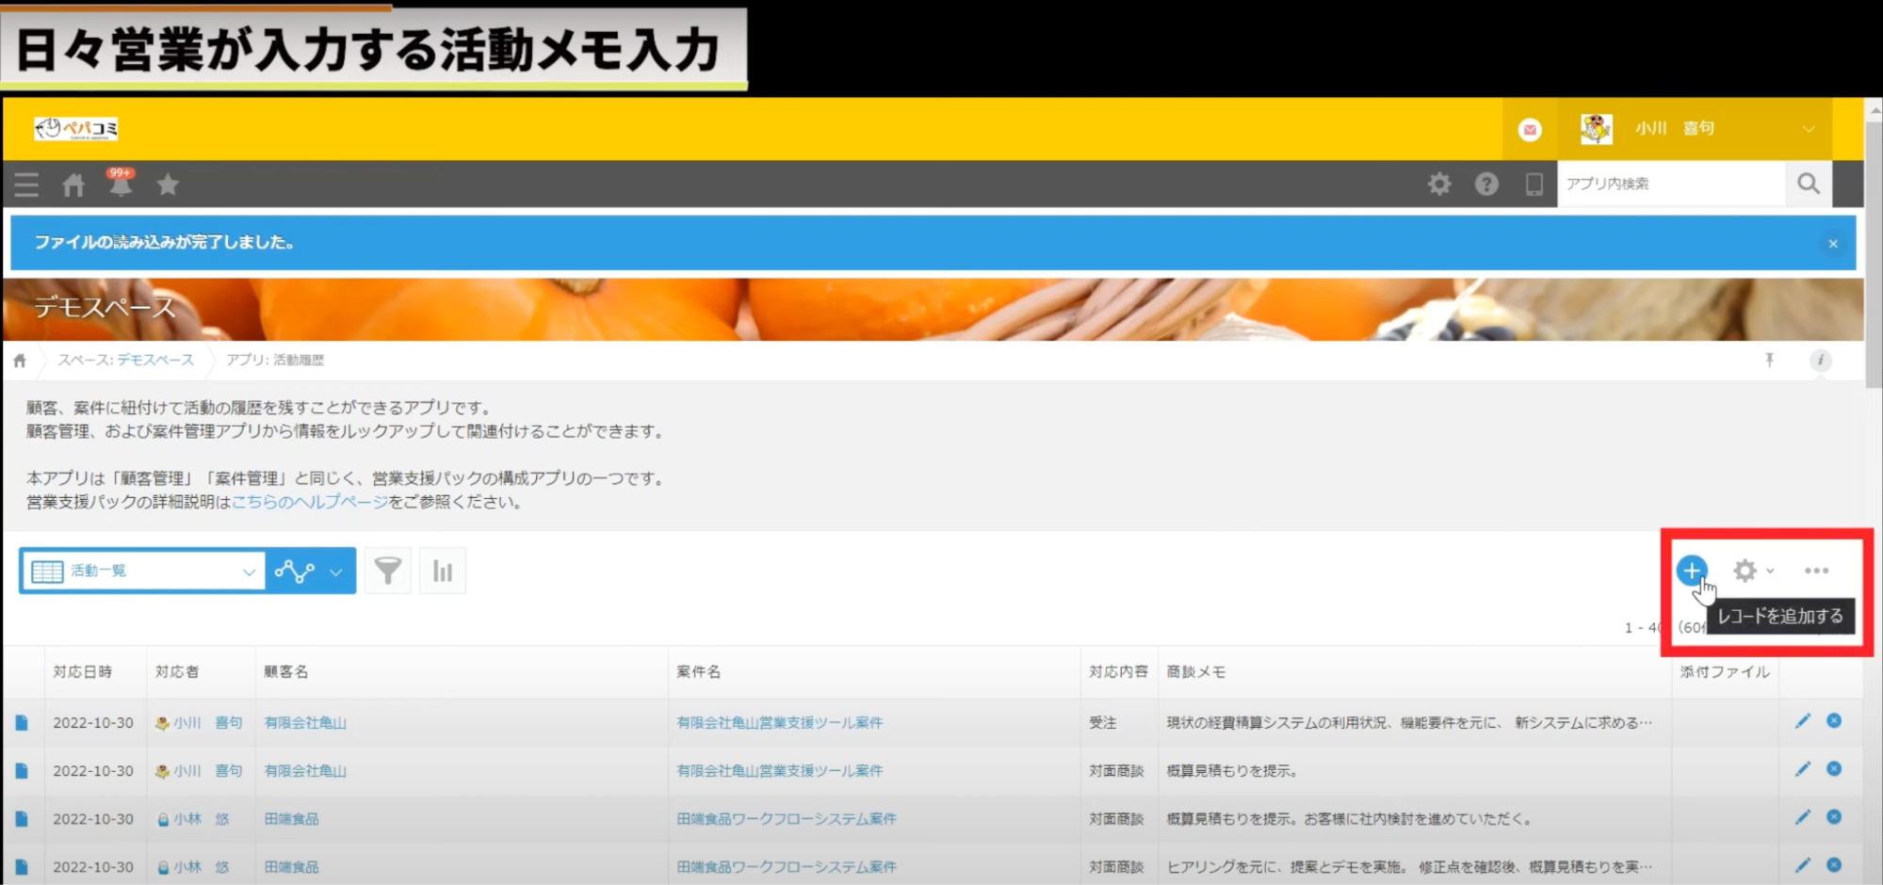Navigate to デモスペース breadcrumb
The height and width of the screenshot is (885, 1883).
click(155, 360)
